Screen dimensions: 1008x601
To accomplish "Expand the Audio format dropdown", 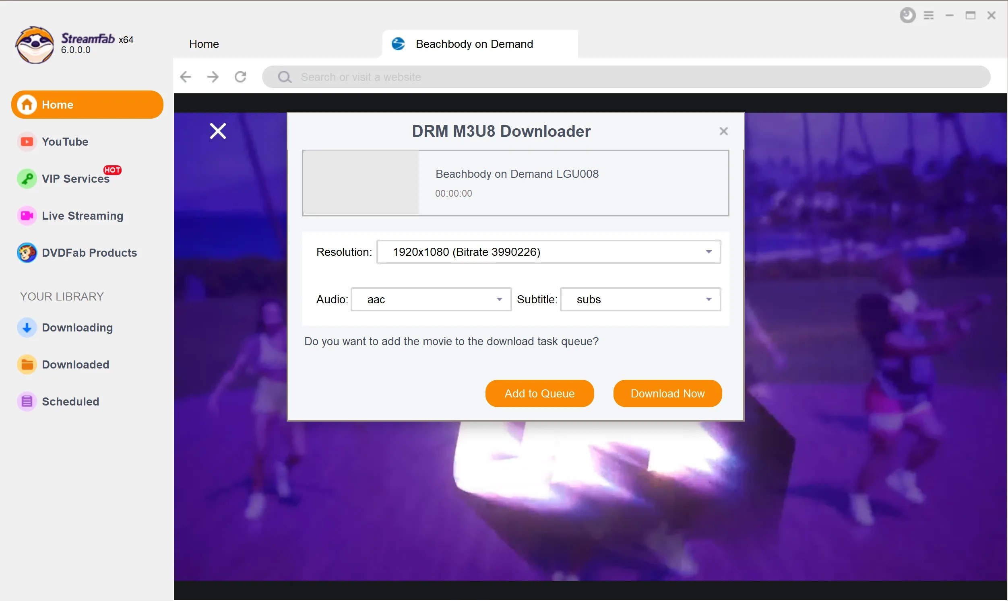I will (500, 298).
